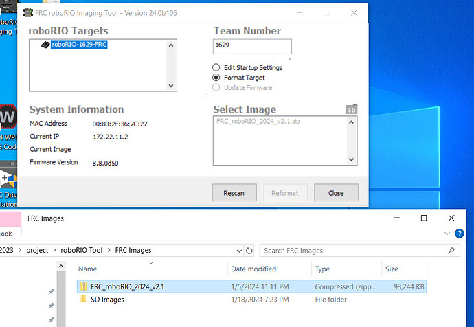Click the Imaging Tool title bar icon
The width and height of the screenshot is (474, 327).
coord(27,12)
